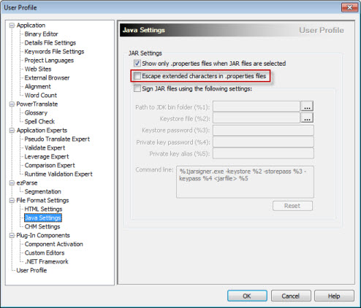Toggle Show only .properties files checkbox
This screenshot has height=308, width=361.
pyautogui.click(x=137, y=63)
